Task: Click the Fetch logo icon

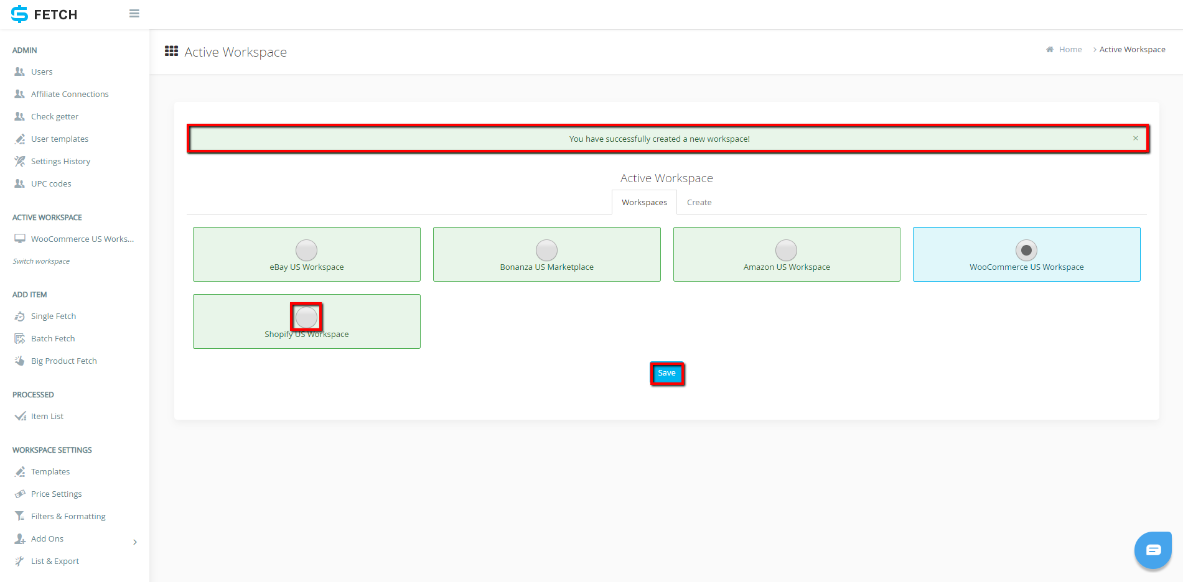Action: point(20,14)
